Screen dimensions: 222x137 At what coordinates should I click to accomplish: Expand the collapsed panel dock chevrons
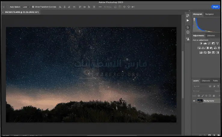click(189, 11)
